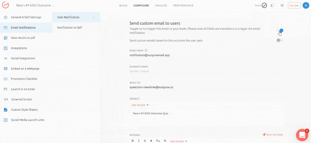Click the bold formatting icon

click(x=133, y=141)
